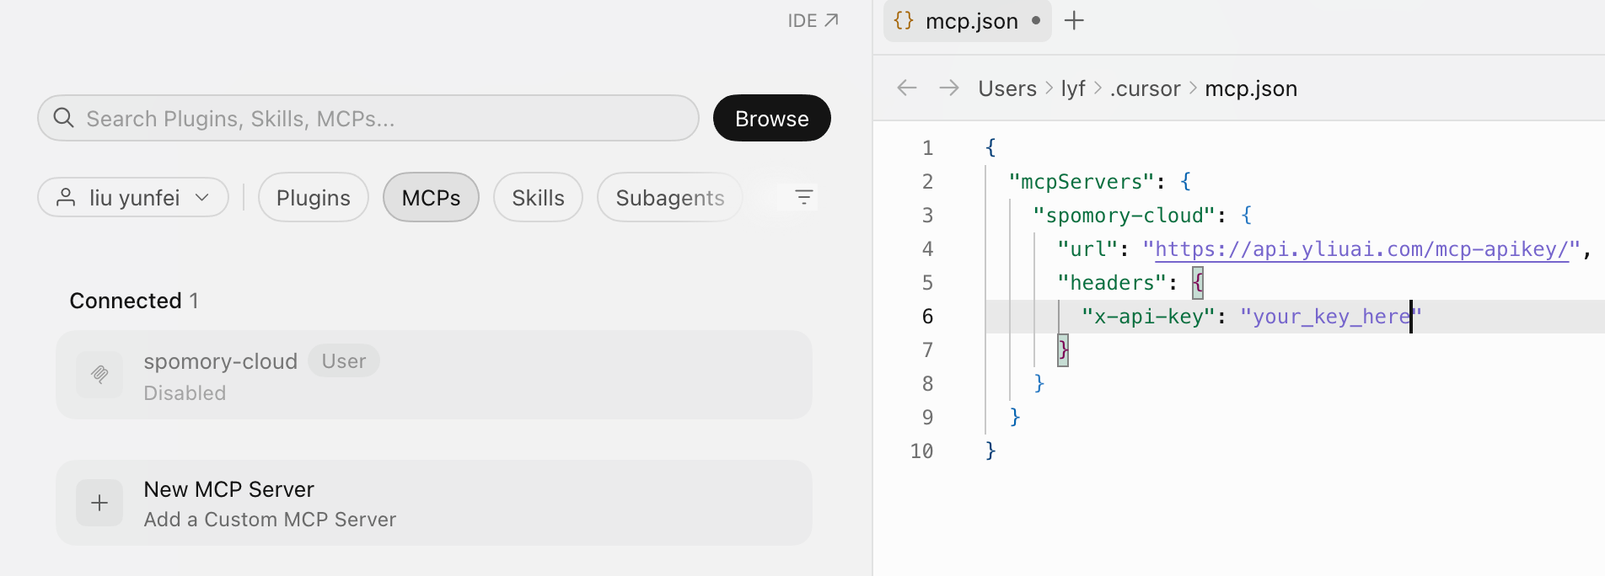The image size is (1605, 576).
Task: Focus the Search Plugins, Skills, MCPs field
Action: pyautogui.click(x=368, y=118)
